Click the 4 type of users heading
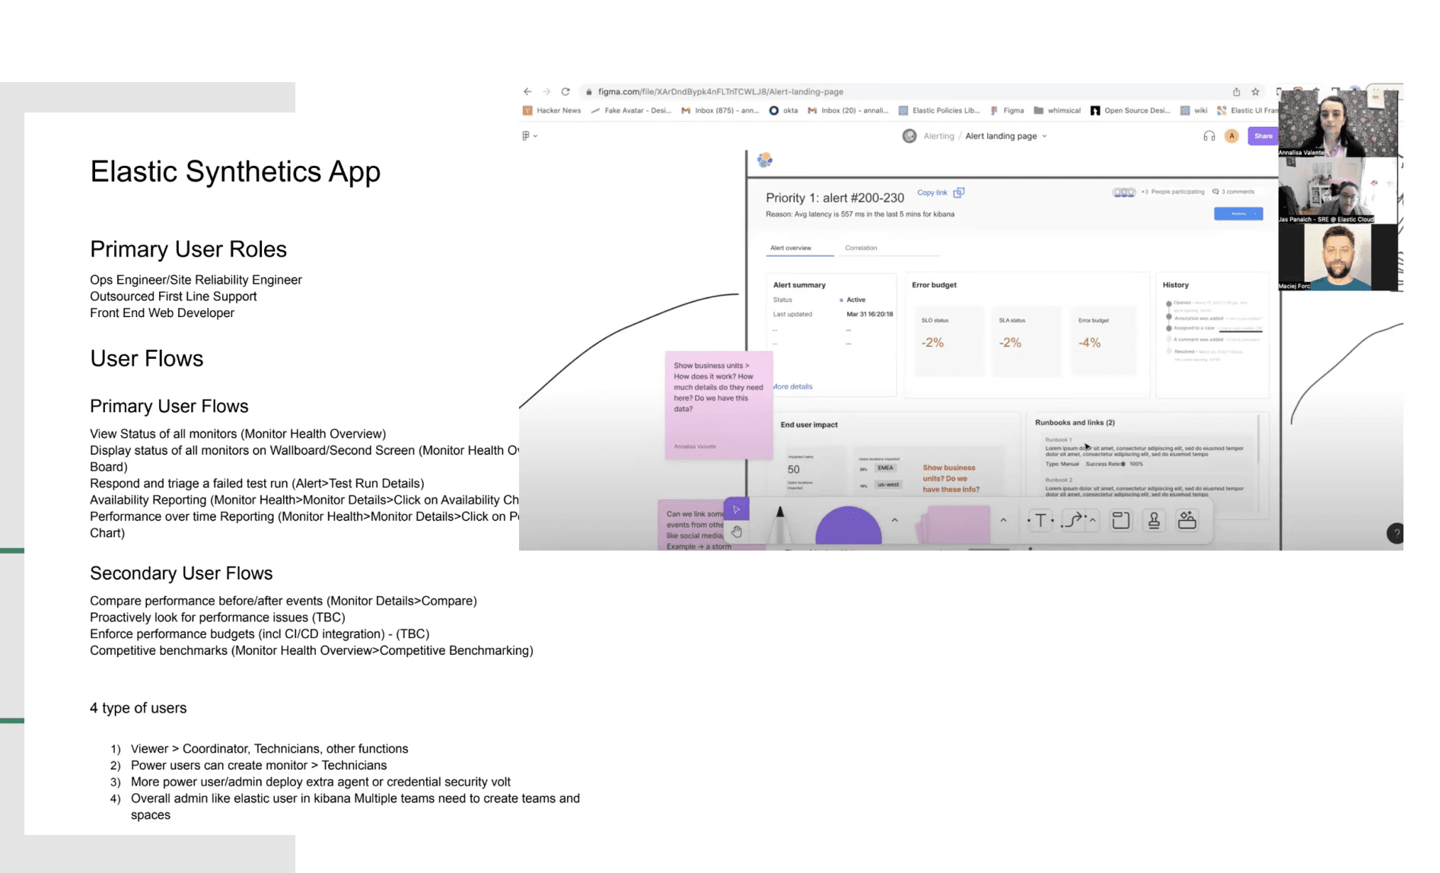This screenshot has height=873, width=1440. 138,708
